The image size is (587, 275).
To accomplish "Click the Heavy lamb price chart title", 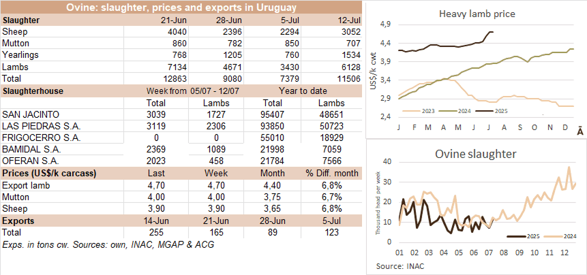I will [x=477, y=14].
